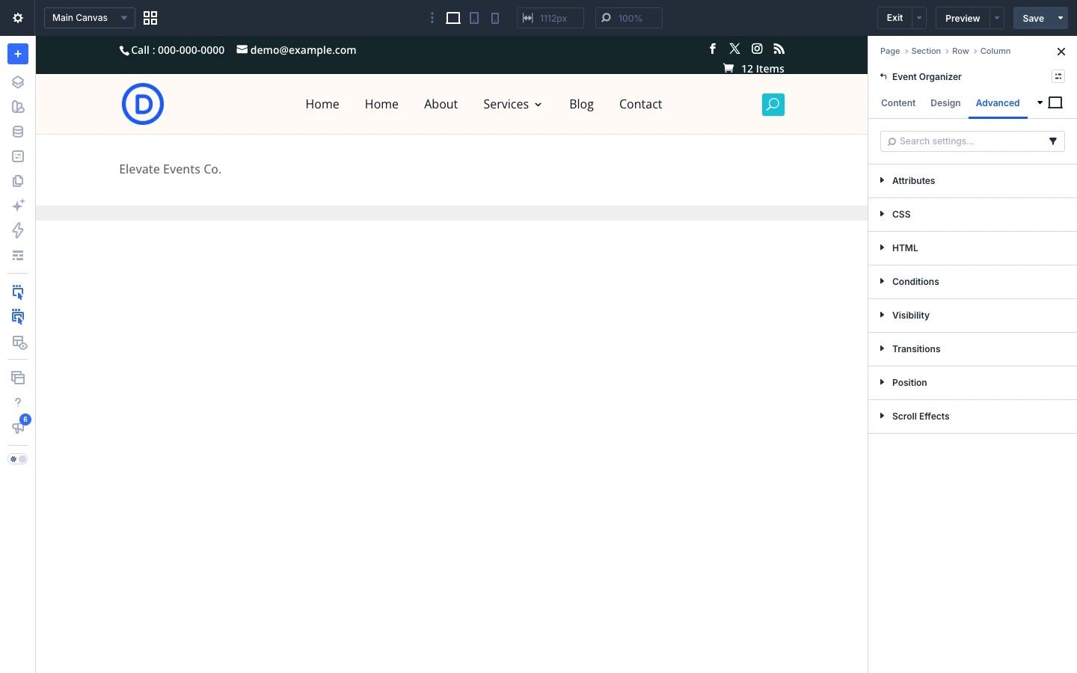Switch to the Content tab
This screenshot has height=673, width=1077.
click(x=898, y=103)
